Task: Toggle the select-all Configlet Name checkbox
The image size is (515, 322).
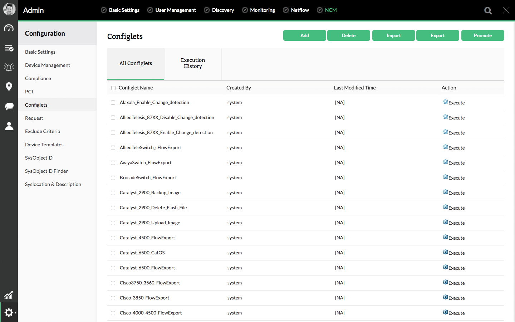Action: click(x=113, y=88)
